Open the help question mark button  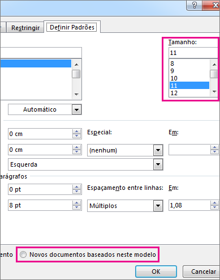click(x=194, y=5)
